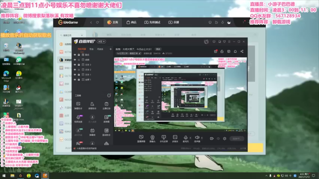This screenshot has height=179, width=319.
Task: Open Windows notification center
Action: pyautogui.click(x=313, y=176)
